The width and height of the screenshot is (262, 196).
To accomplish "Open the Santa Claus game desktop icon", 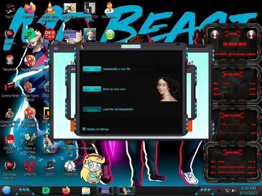I will [x=90, y=34].
